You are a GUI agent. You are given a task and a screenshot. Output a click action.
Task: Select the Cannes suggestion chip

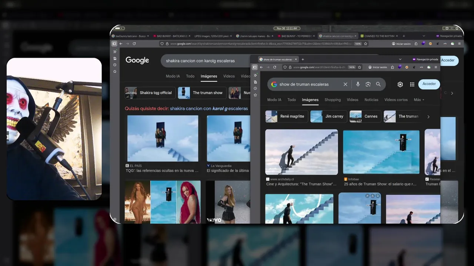[365, 116]
